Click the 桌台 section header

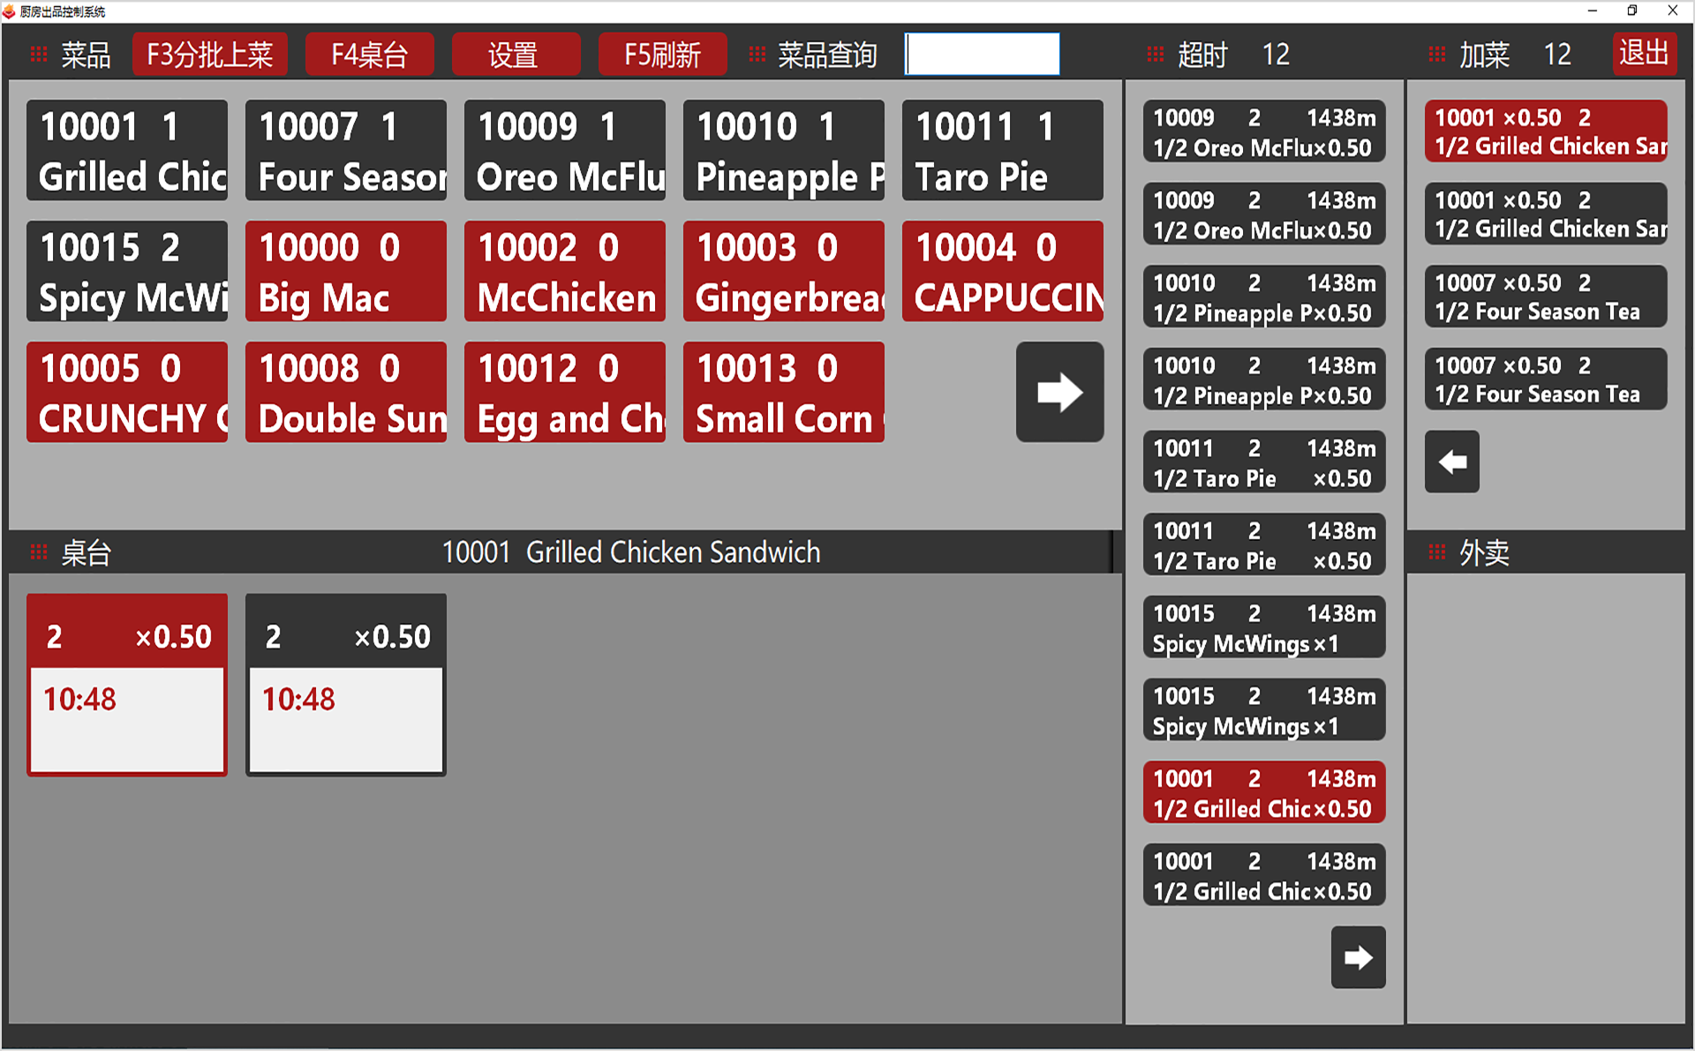86,553
